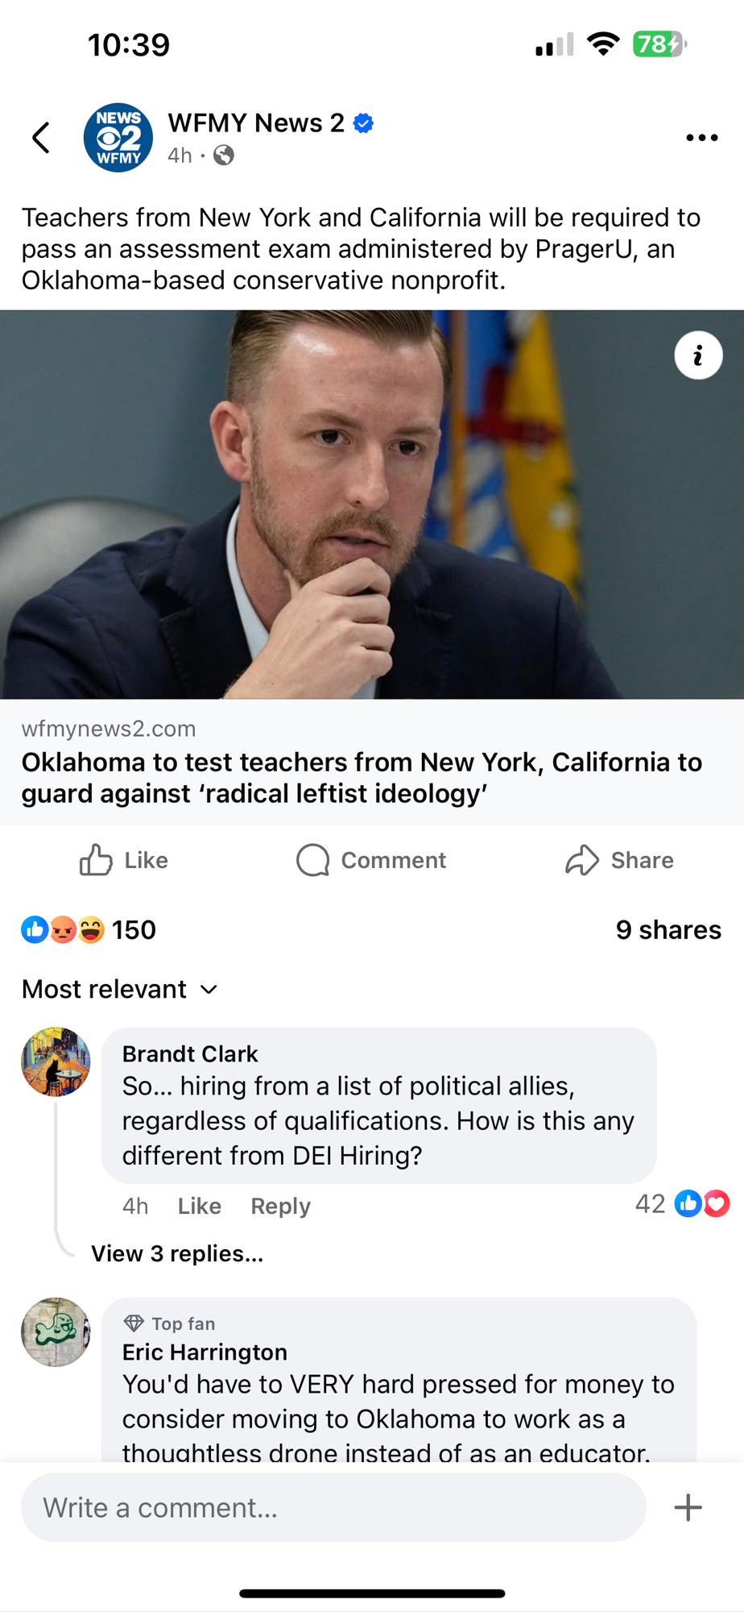Viewport: 744px width, 1612px height.
Task: Open the three-dot post options menu
Action: (x=701, y=138)
